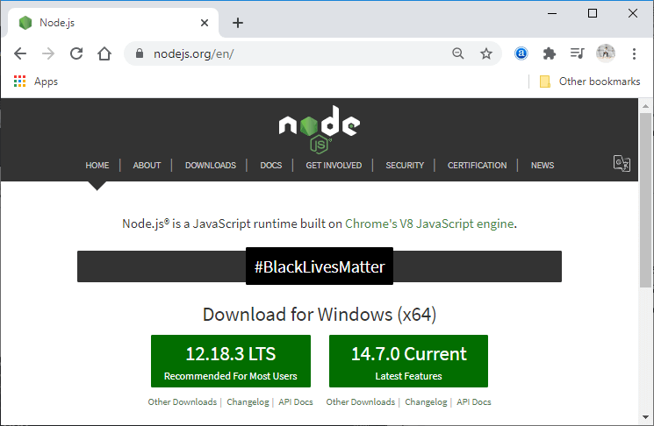Open a new browser tab
The image size is (654, 426).
pyautogui.click(x=238, y=23)
